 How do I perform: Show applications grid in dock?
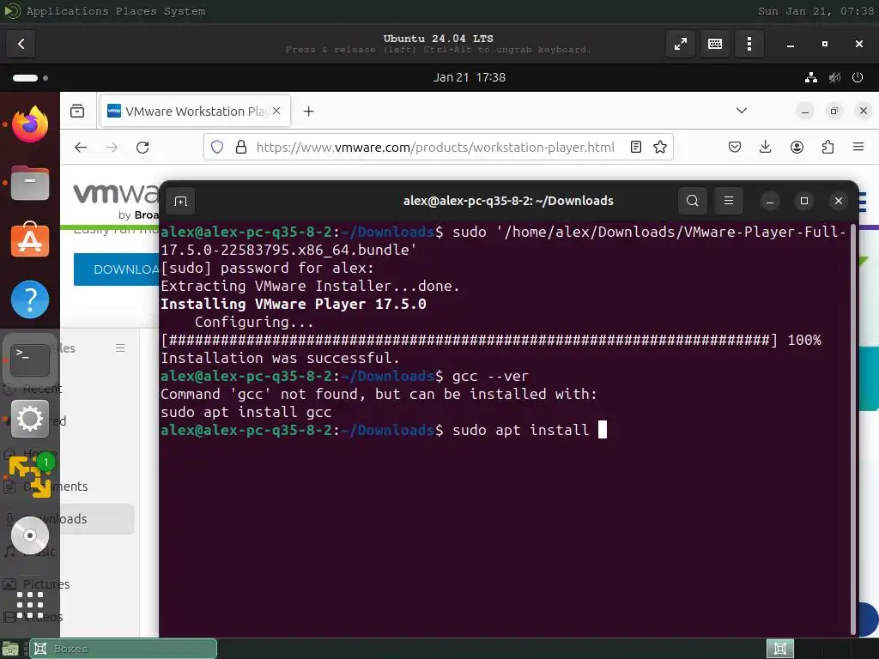[30, 605]
